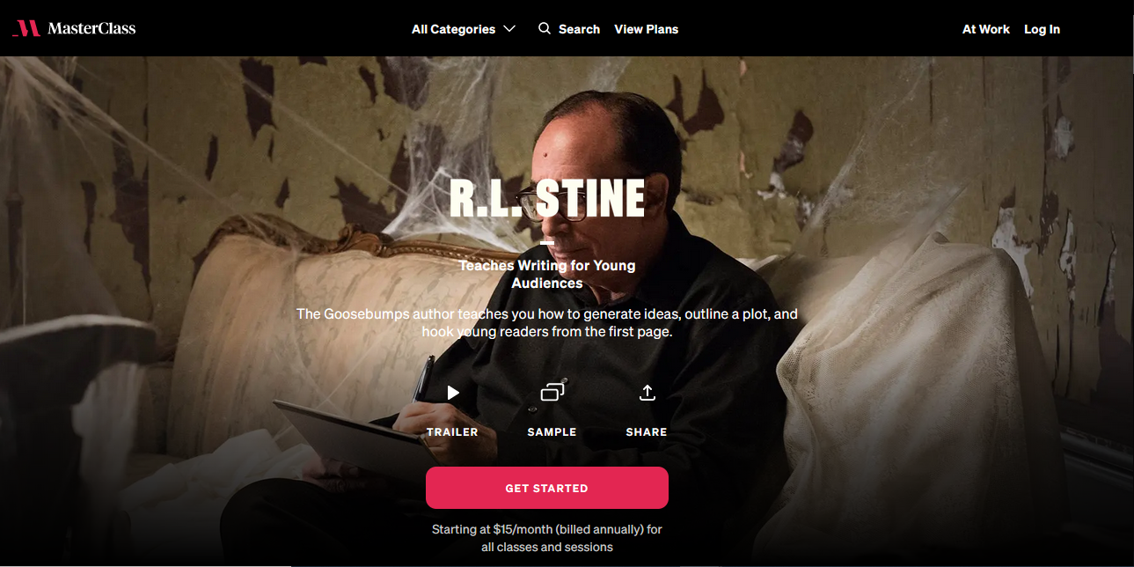The image size is (1134, 567).
Task: Click the MasterClass M logo icon
Action: [x=26, y=28]
